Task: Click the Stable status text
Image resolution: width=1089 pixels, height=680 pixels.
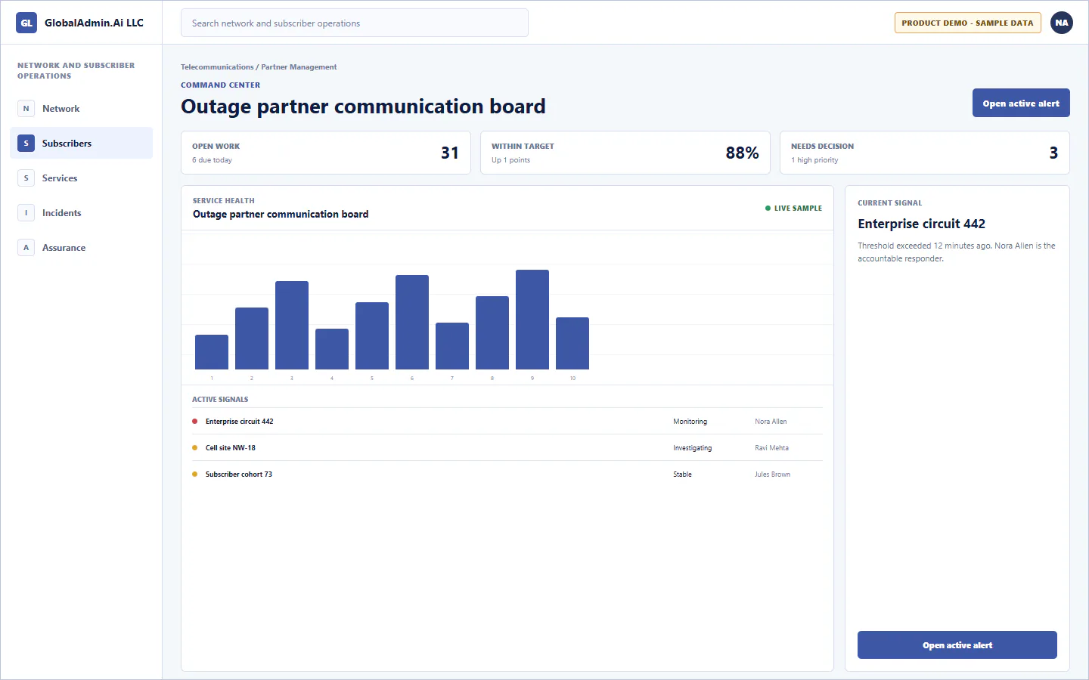Action: click(683, 474)
